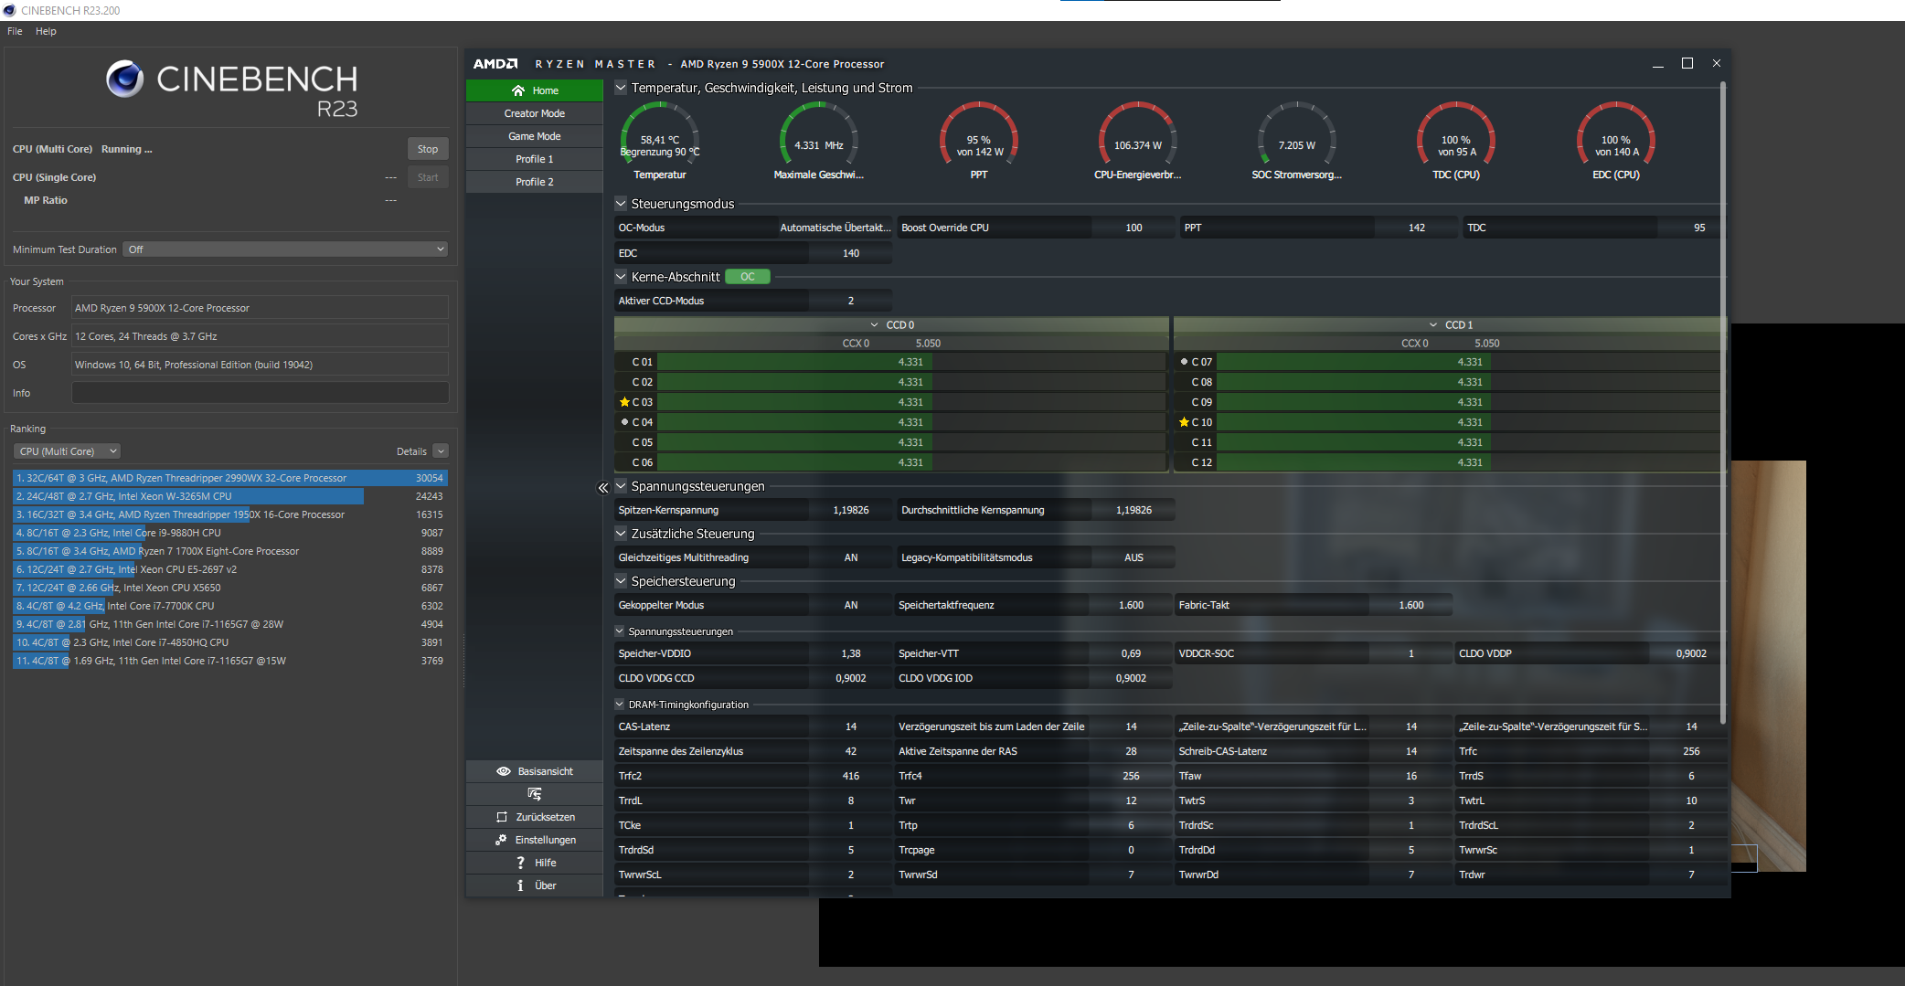Click the PPT value field showing 142

(1416, 228)
